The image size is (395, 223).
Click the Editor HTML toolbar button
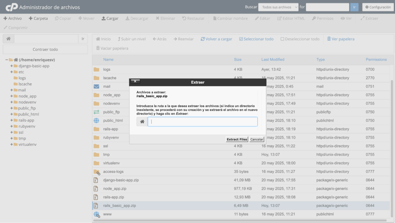tap(291, 18)
